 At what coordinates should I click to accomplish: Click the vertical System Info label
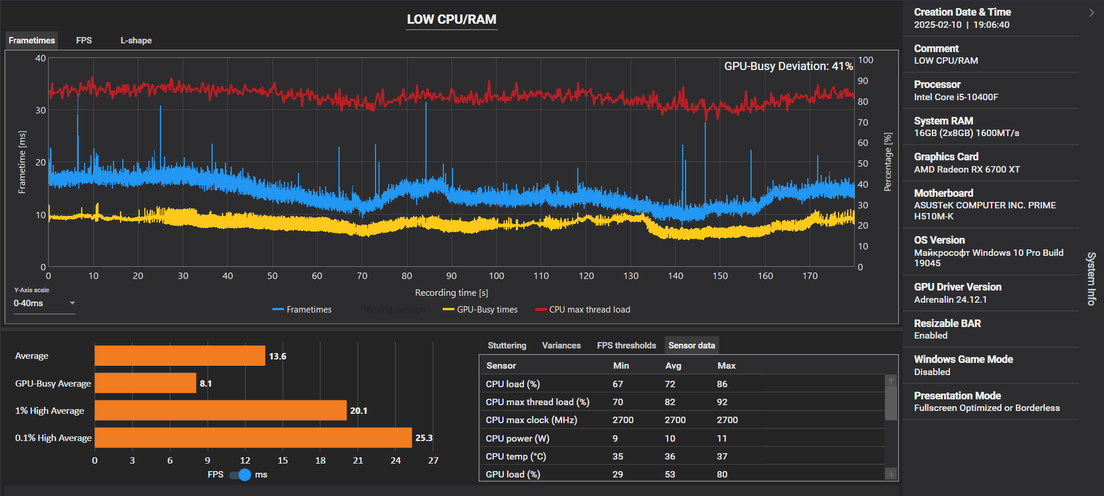click(x=1091, y=278)
